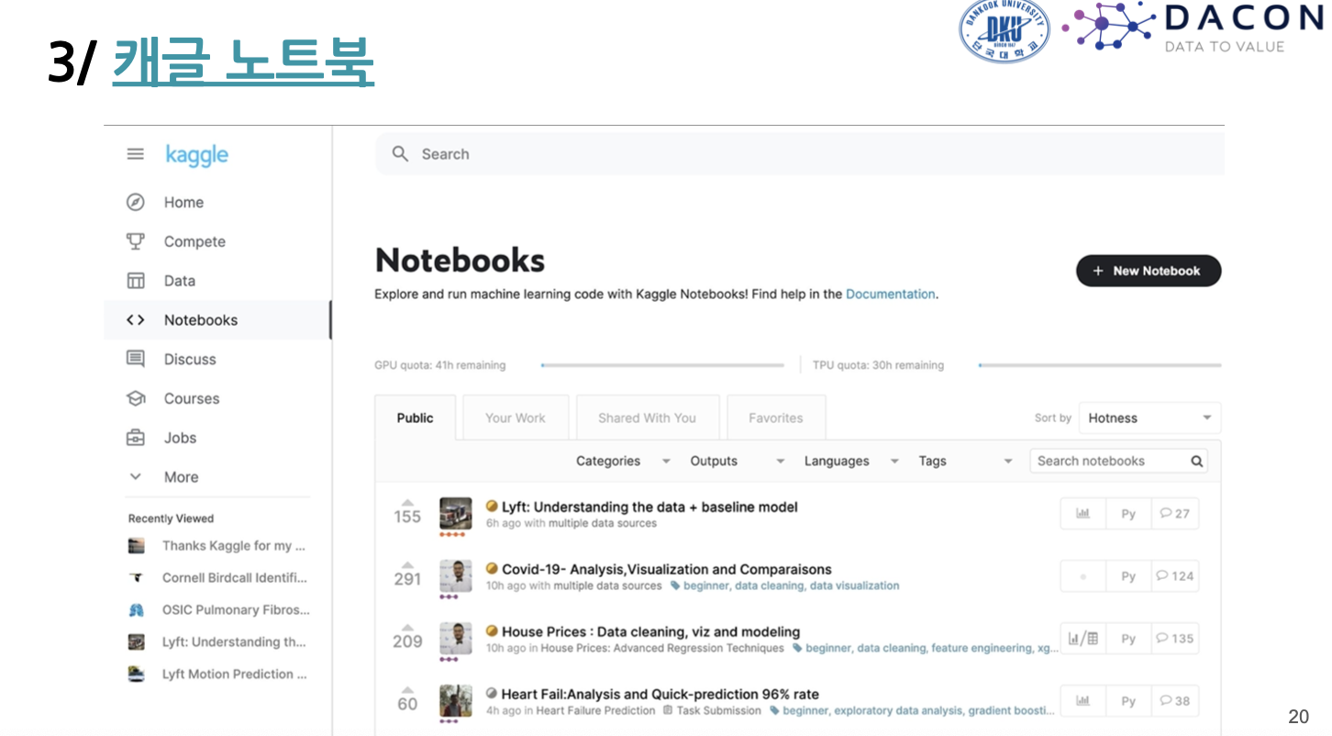Open Heart Fail: Analysis and Quick-prediction notebook
This screenshot has height=736, width=1332.
pos(660,694)
